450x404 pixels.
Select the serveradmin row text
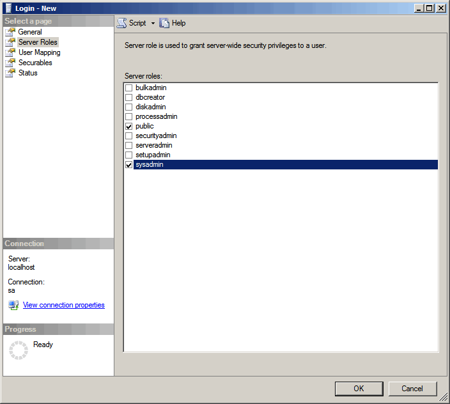click(154, 145)
